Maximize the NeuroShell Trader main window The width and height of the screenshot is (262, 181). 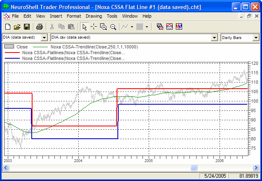coord(246,7)
